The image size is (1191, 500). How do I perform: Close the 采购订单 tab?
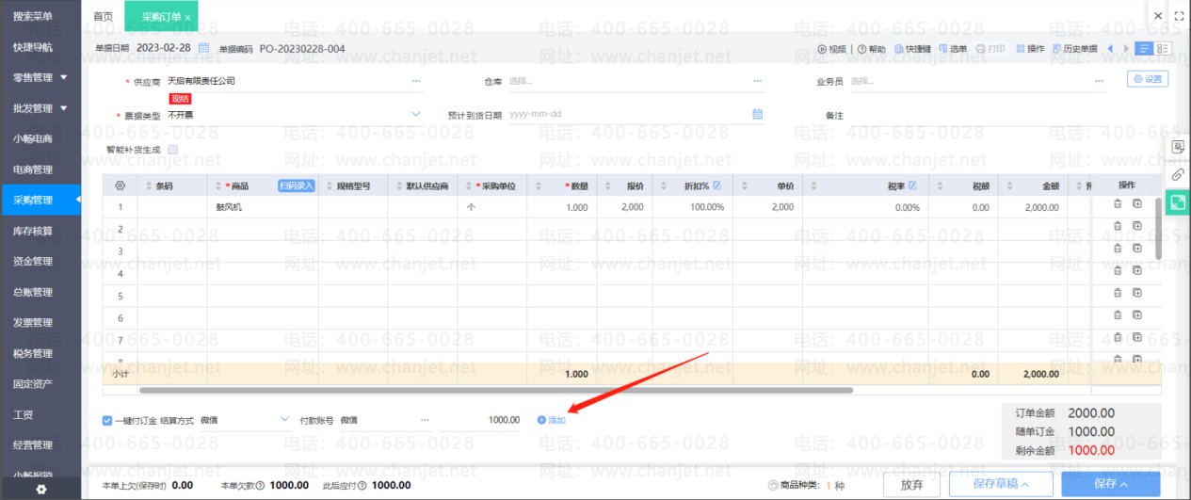coord(187,18)
